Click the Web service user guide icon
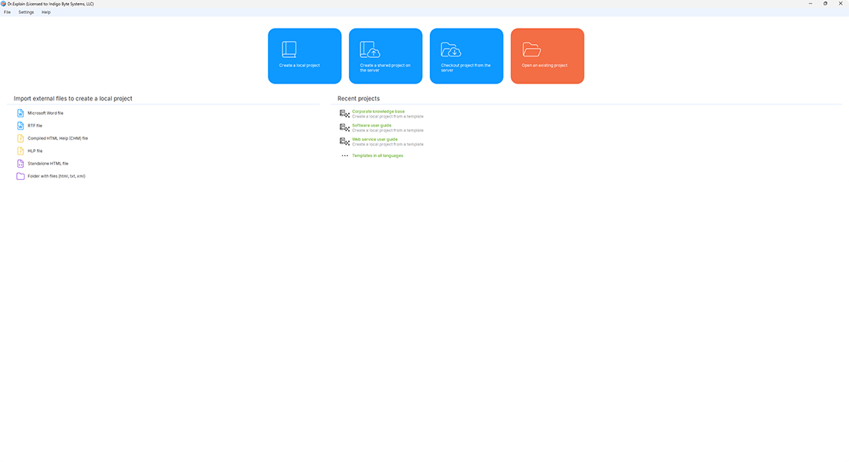The height and width of the screenshot is (462, 849). [x=344, y=141]
